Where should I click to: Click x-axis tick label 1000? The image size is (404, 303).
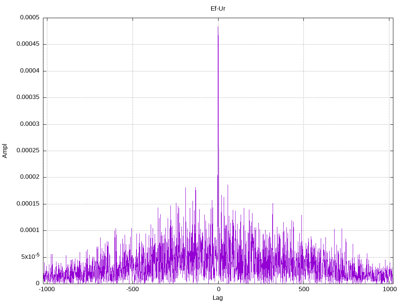(x=389, y=289)
